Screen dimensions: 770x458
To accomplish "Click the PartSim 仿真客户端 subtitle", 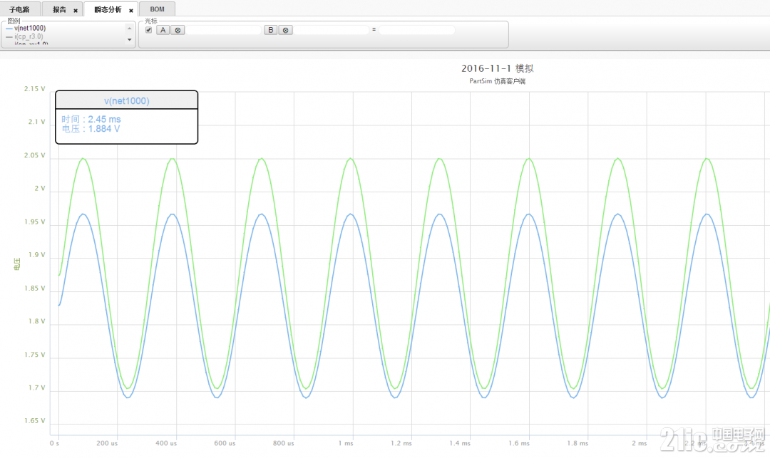I will (x=498, y=81).
